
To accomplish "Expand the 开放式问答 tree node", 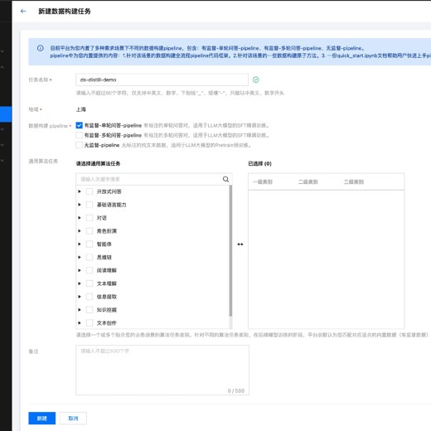I will 80,191.
